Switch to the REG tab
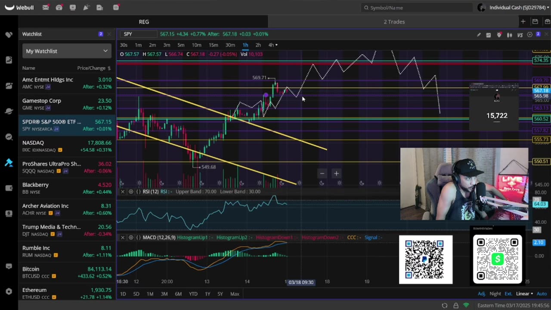Viewport: 551px width, 310px height. [x=144, y=22]
